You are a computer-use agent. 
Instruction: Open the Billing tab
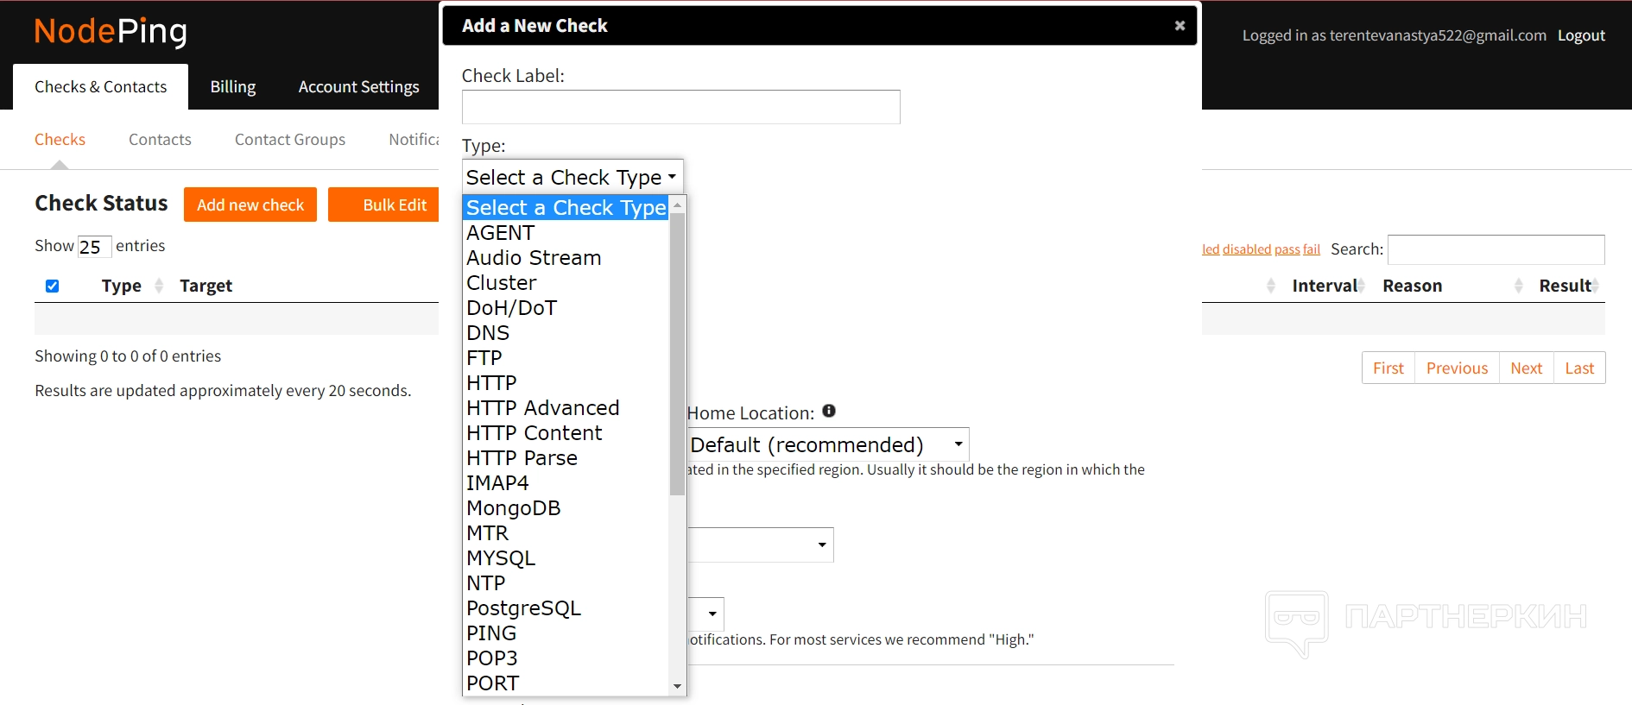(x=232, y=87)
